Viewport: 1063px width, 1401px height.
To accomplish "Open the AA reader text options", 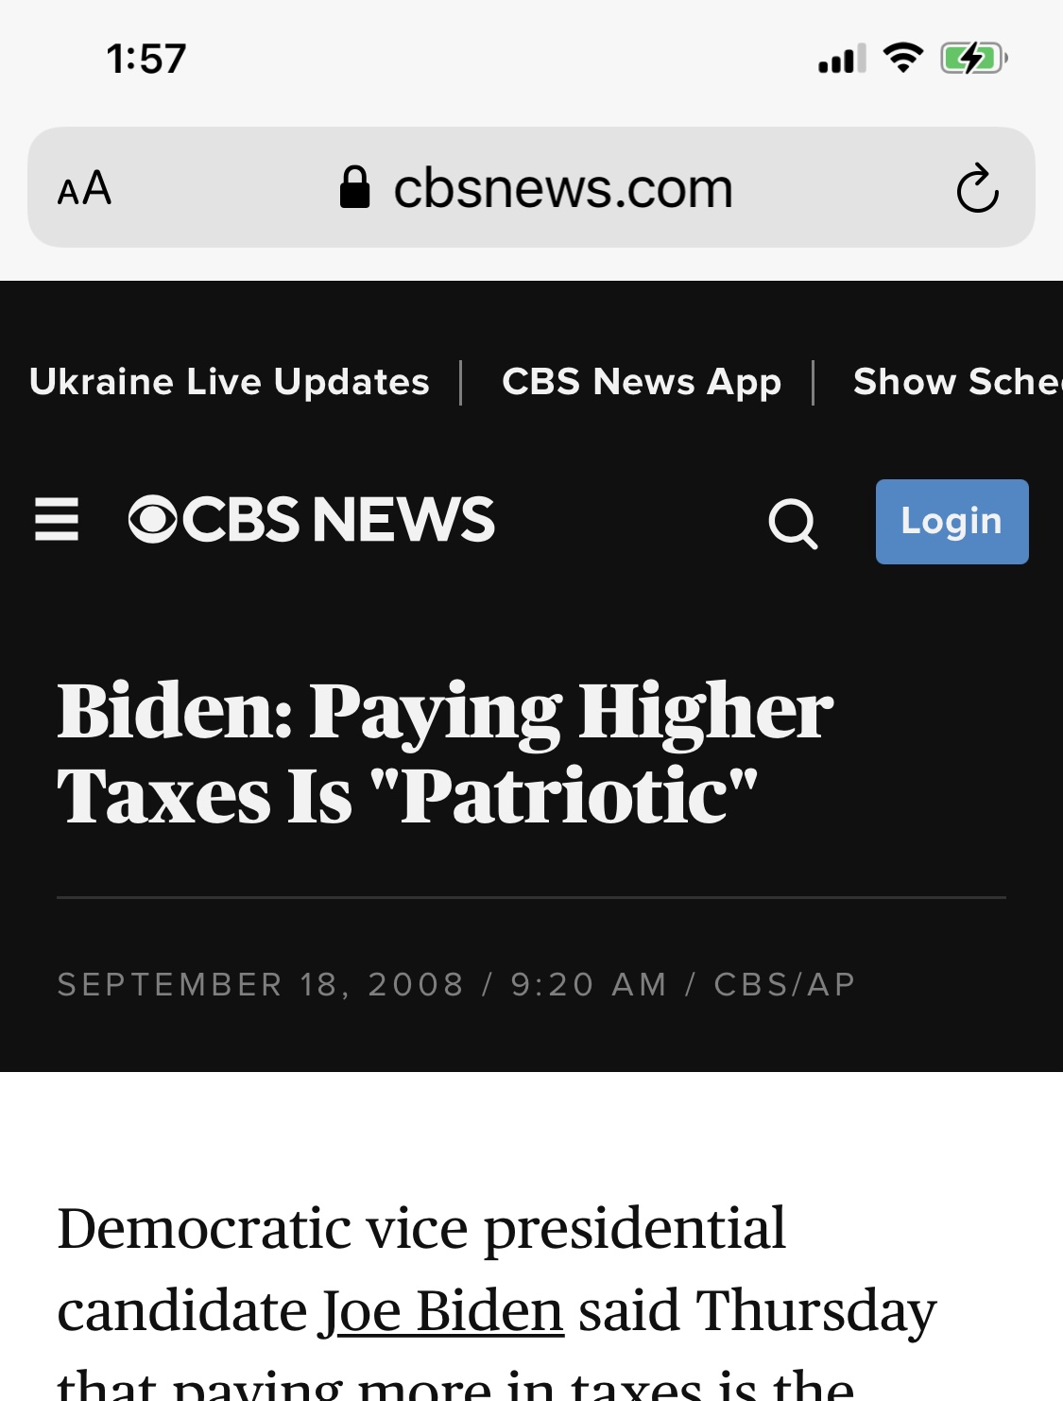I will (x=85, y=188).
